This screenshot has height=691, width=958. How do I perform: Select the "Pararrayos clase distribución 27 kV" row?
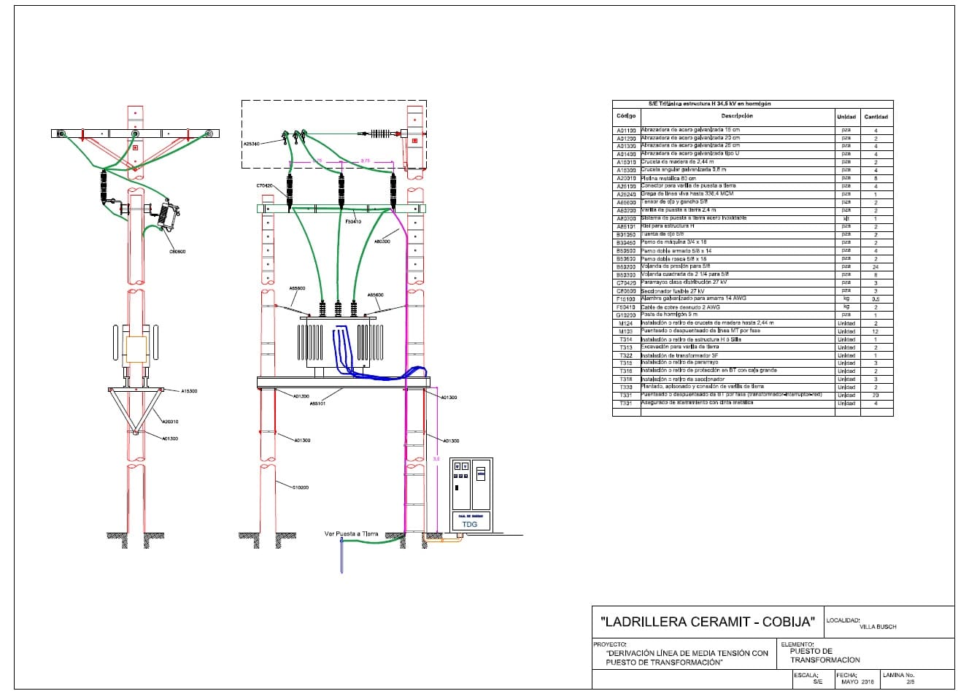(737, 282)
